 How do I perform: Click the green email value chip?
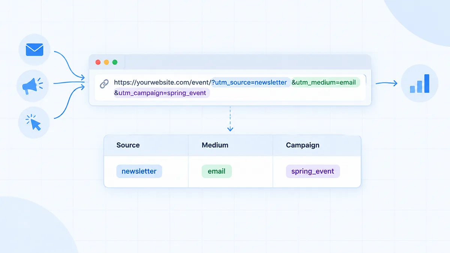tap(217, 171)
